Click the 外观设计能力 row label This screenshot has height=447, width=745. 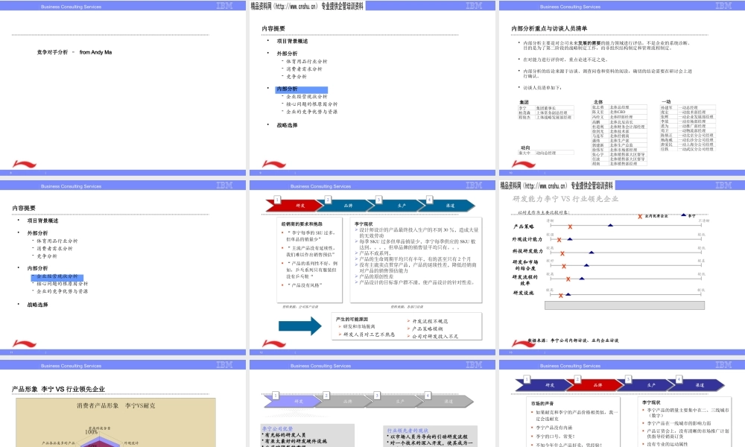[527, 239]
